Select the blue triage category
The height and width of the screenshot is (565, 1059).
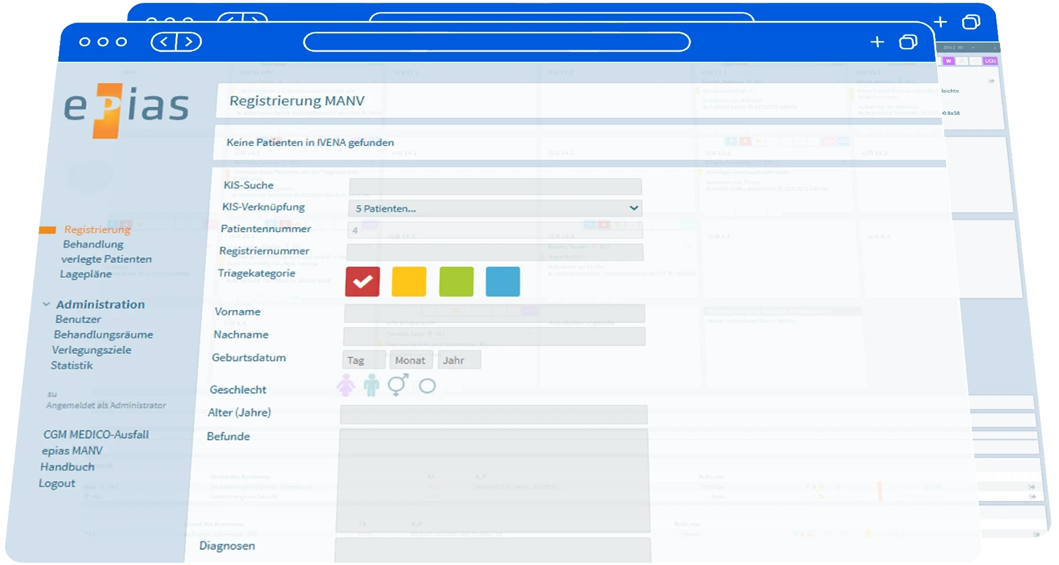coord(503,281)
